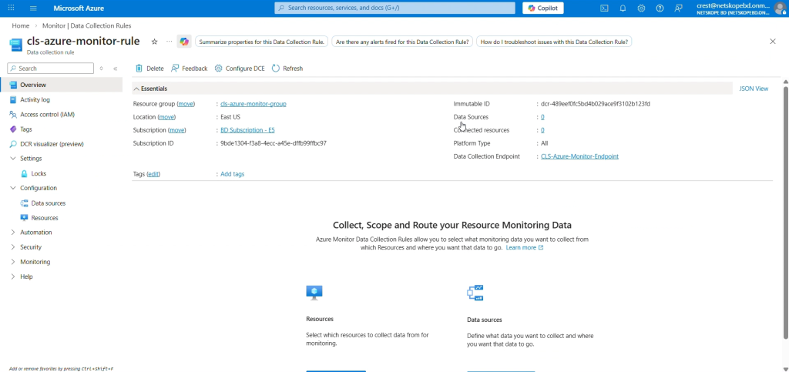
Task: Close the data collection rule blade
Action: coord(773,42)
